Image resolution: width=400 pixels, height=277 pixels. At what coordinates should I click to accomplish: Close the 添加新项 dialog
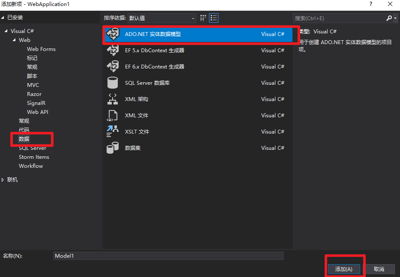point(390,4)
